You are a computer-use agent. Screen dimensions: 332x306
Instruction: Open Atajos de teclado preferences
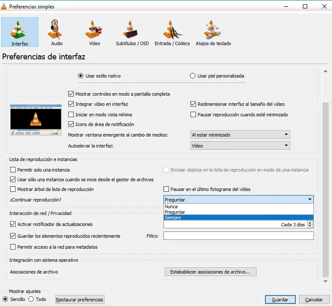[213, 32]
